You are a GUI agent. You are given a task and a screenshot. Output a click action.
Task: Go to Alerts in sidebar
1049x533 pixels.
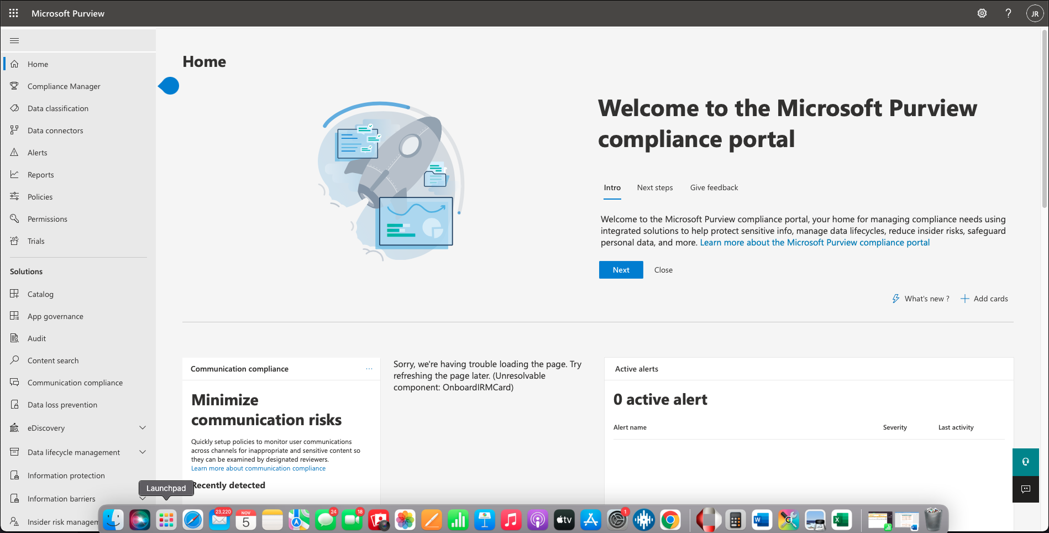tap(38, 153)
